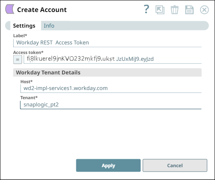
Task: Open the help question mark icon
Action: click(146, 9)
